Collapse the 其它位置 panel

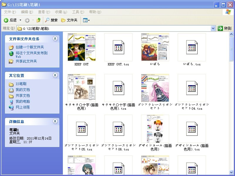[55, 75]
